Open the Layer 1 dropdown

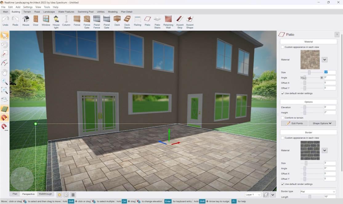click(x=253, y=194)
